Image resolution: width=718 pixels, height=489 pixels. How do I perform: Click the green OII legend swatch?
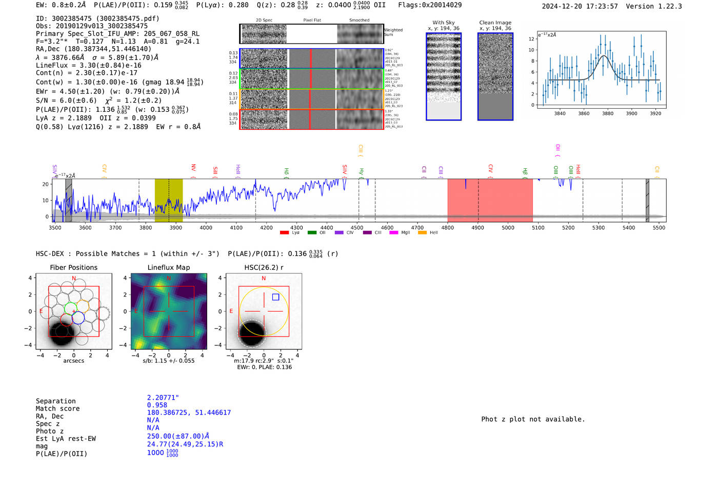pos(312,232)
